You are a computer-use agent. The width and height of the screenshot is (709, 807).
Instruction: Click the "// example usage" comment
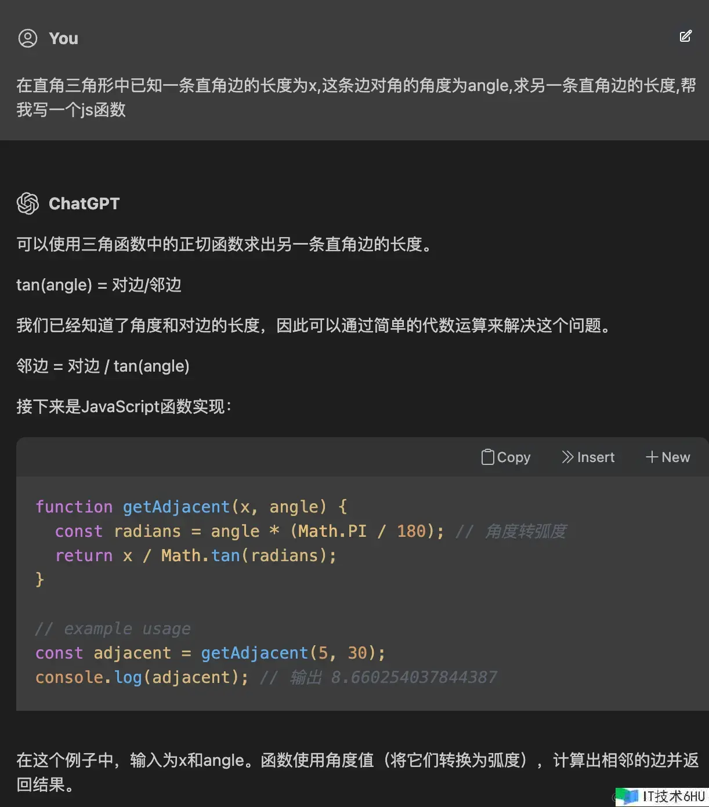113,628
